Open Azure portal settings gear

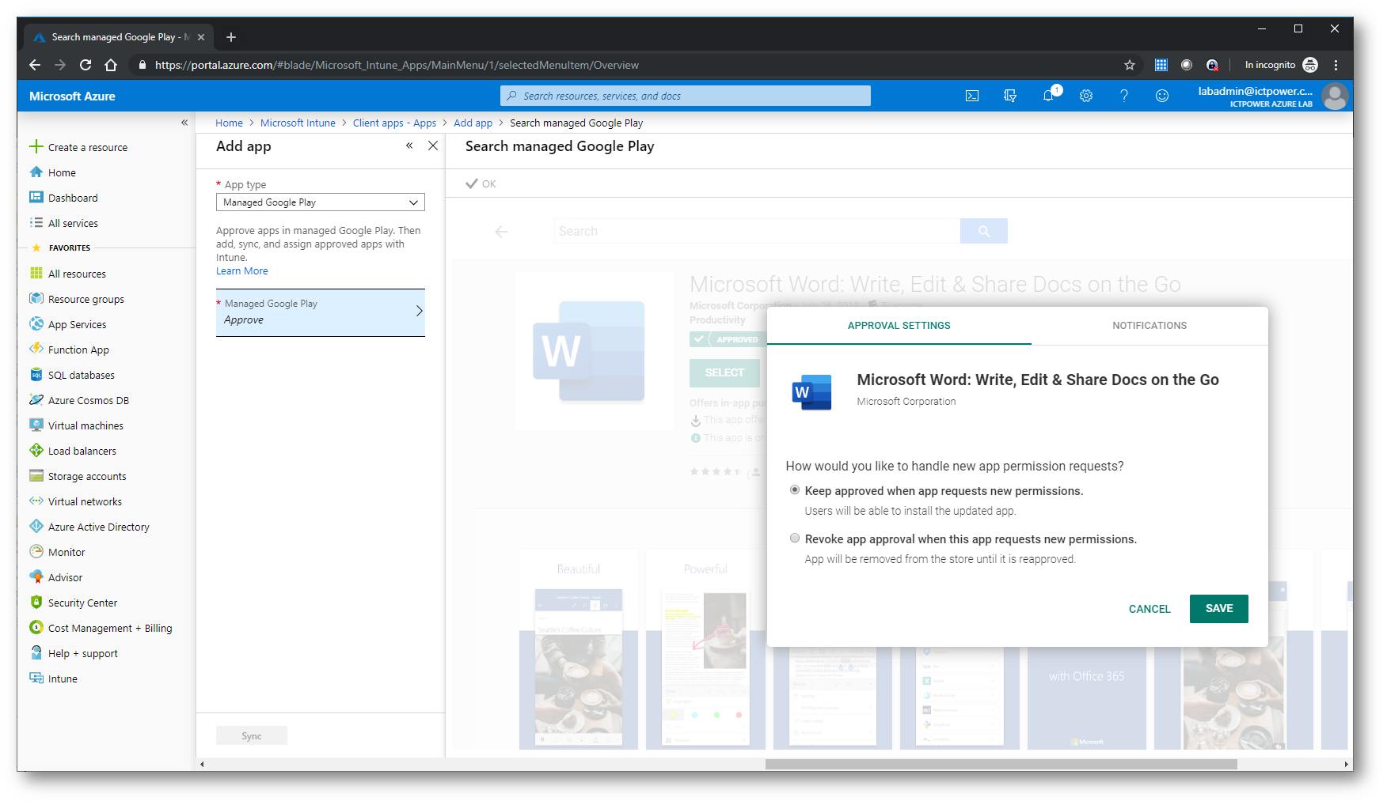click(1086, 96)
